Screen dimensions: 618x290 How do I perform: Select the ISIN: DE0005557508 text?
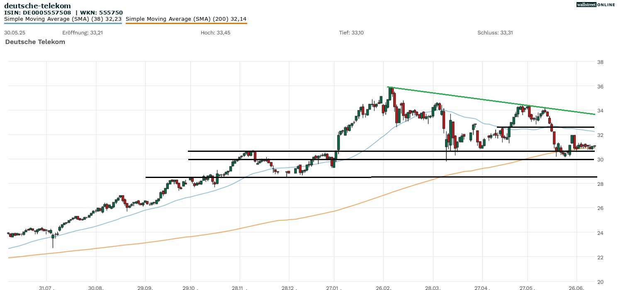coord(38,13)
